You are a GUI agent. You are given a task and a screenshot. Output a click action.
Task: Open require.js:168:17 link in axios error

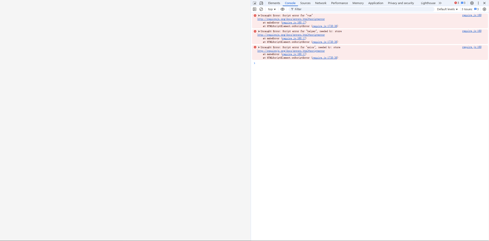coord(294,54)
